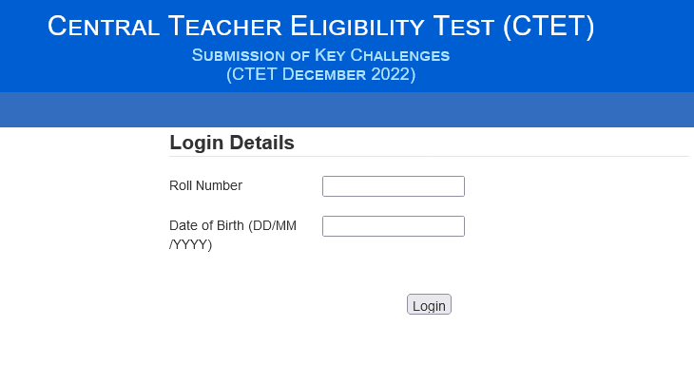Click the word Eligibility in the banner title
694x365 pixels.
(357, 26)
